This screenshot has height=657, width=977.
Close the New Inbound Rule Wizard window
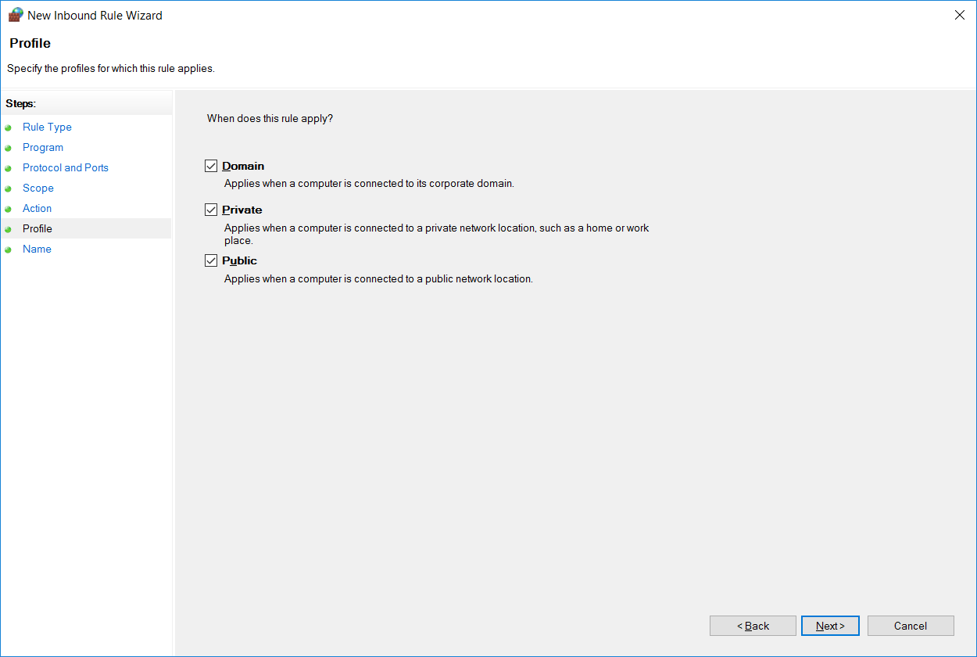[960, 15]
